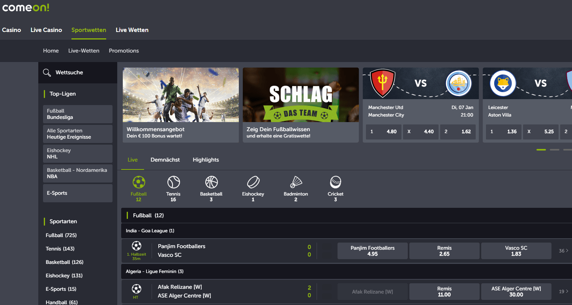Open the Willkommensangebot banner image

point(181,95)
